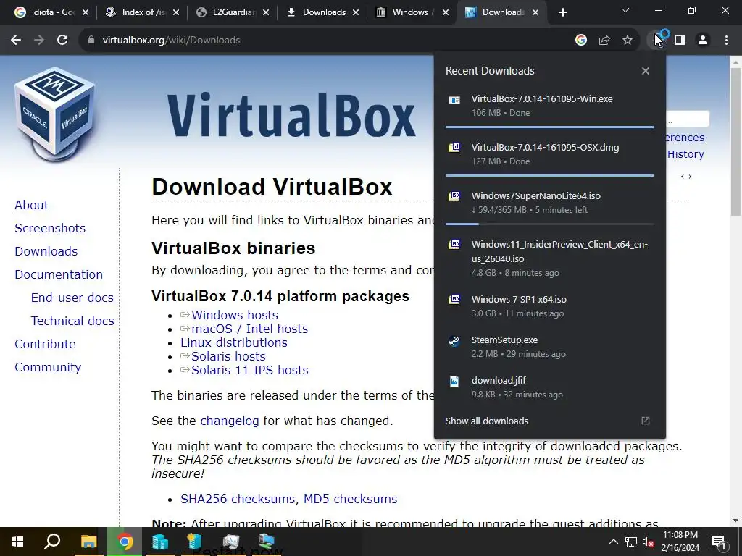Download the Windows hosts package
The width and height of the screenshot is (742, 556).
[x=235, y=315]
